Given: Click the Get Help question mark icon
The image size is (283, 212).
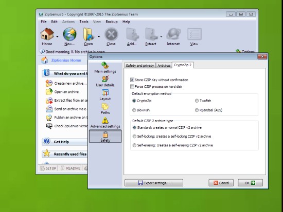Looking at the screenshot, I should [47, 141].
